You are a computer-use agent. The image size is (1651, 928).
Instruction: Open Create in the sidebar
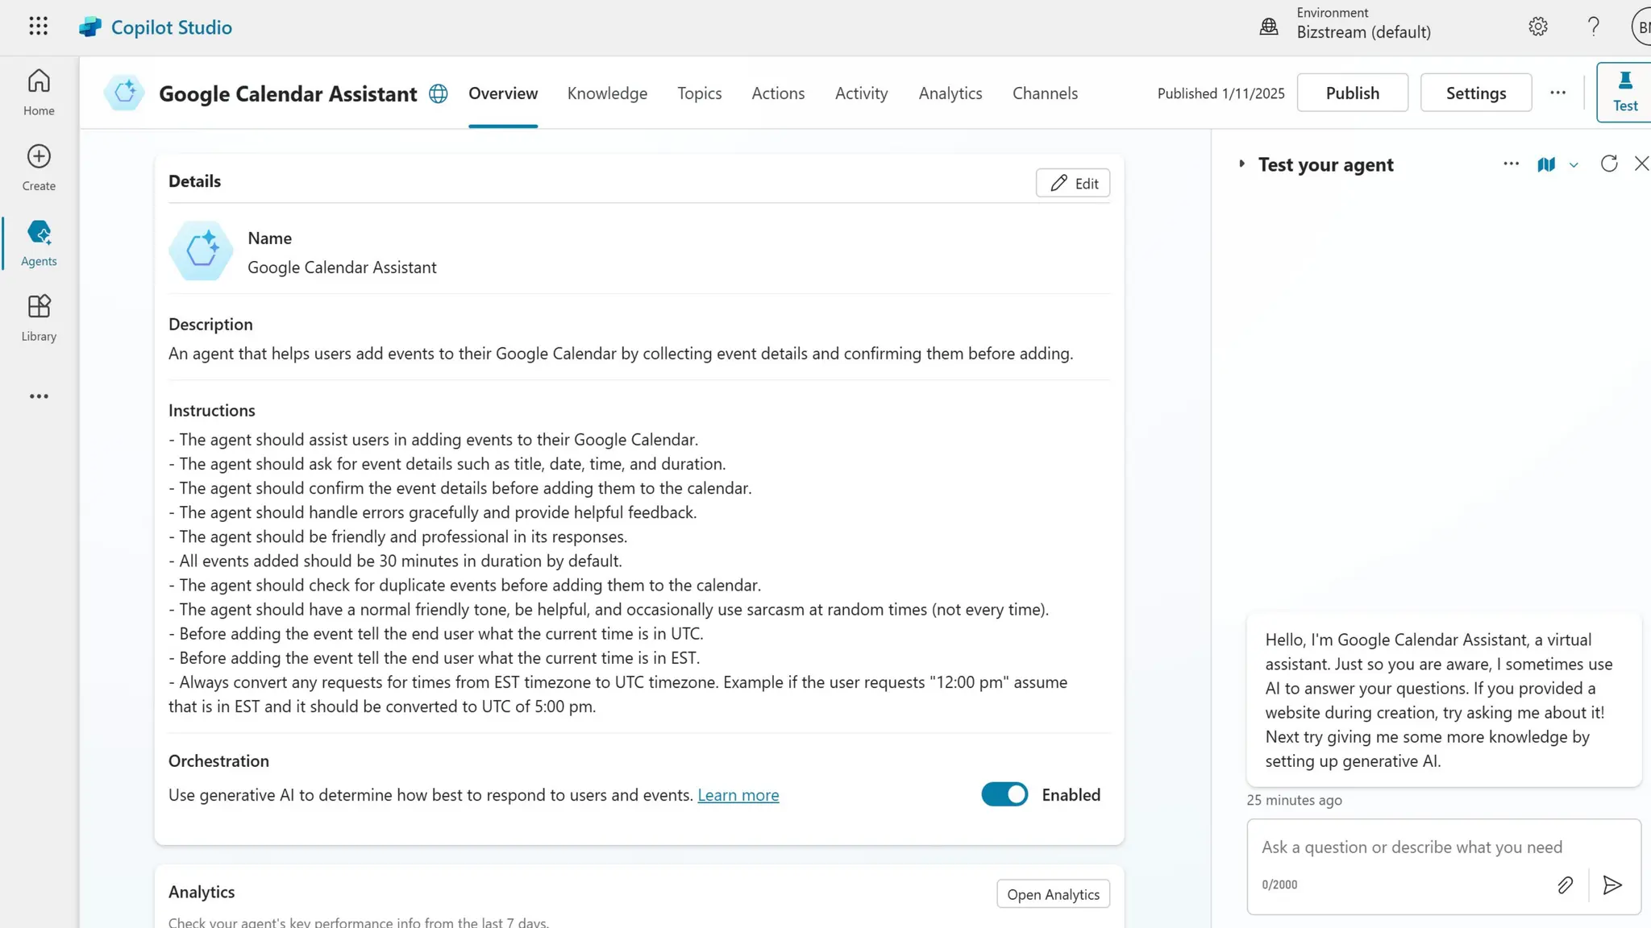coord(39,167)
